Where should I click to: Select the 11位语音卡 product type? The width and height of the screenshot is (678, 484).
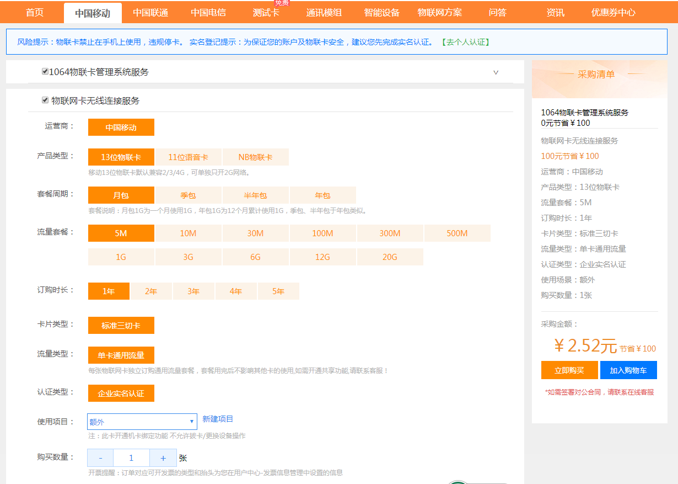(189, 157)
